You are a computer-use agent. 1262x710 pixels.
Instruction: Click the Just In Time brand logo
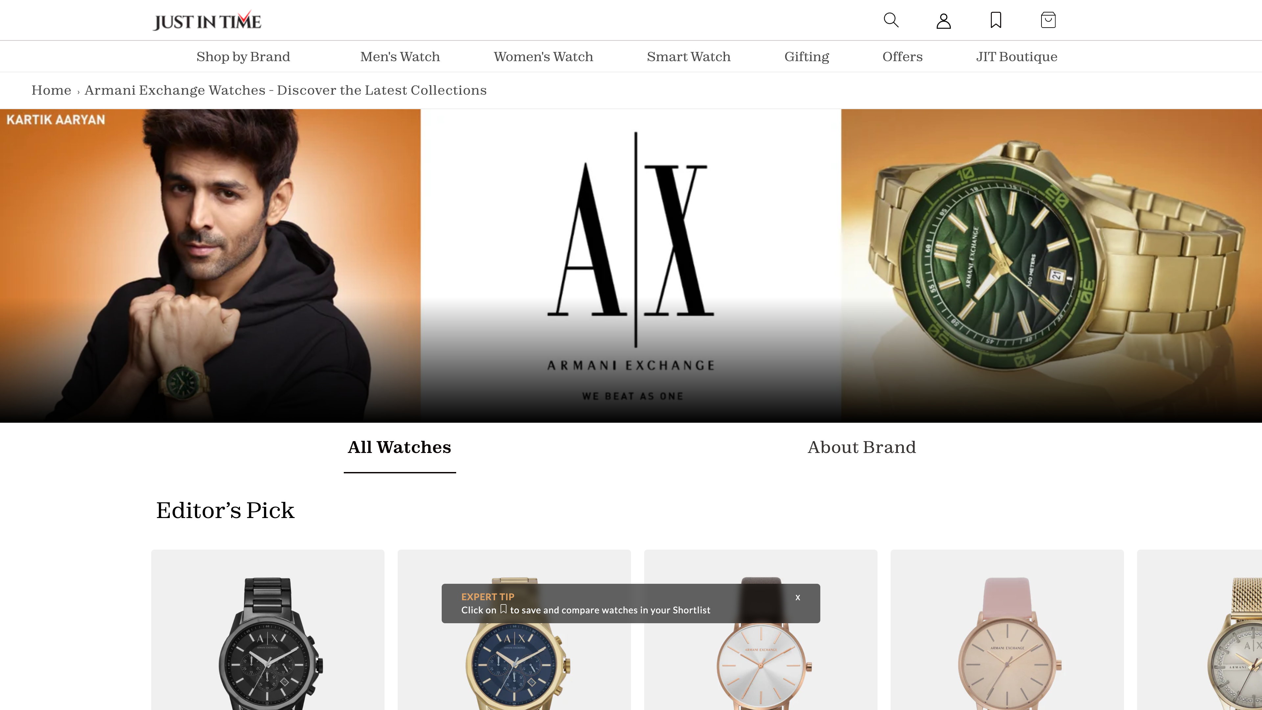pyautogui.click(x=206, y=20)
